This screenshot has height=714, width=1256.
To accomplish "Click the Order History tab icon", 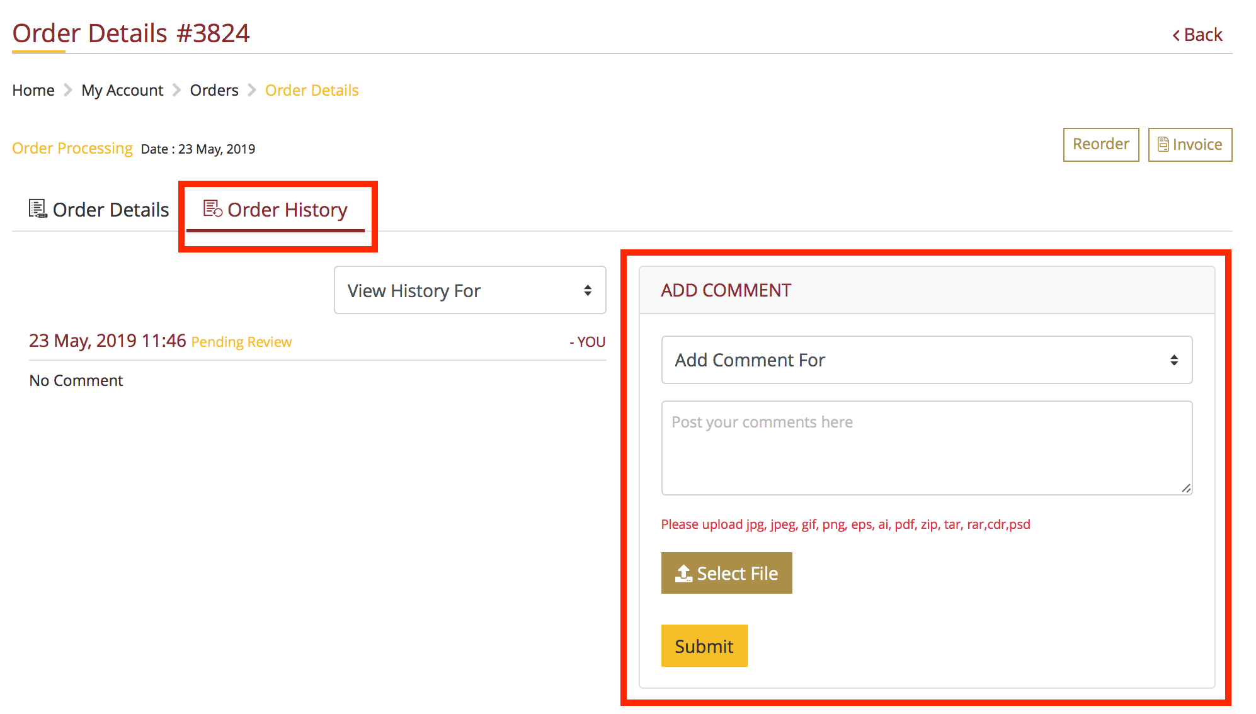I will pyautogui.click(x=212, y=208).
